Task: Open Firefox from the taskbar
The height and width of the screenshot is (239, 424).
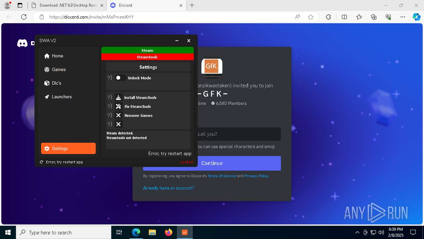Action: (x=169, y=232)
